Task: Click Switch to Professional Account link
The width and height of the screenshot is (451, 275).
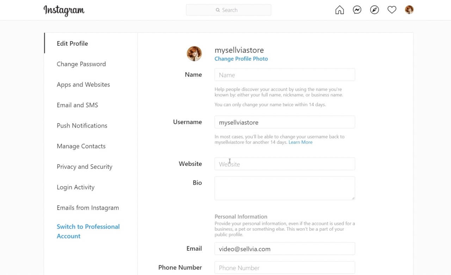Action: tap(88, 231)
